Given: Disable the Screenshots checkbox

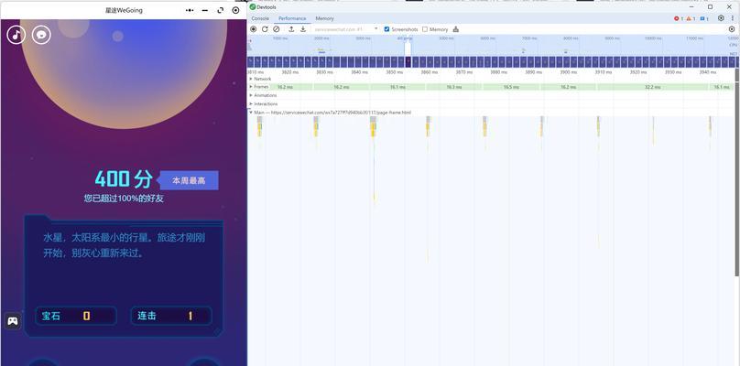Looking at the screenshot, I should point(387,29).
